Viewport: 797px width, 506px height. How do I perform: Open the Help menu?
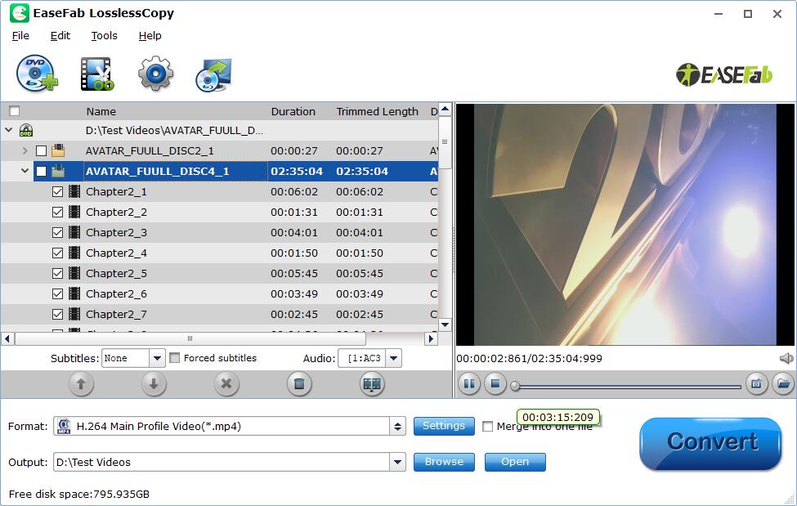tap(150, 36)
